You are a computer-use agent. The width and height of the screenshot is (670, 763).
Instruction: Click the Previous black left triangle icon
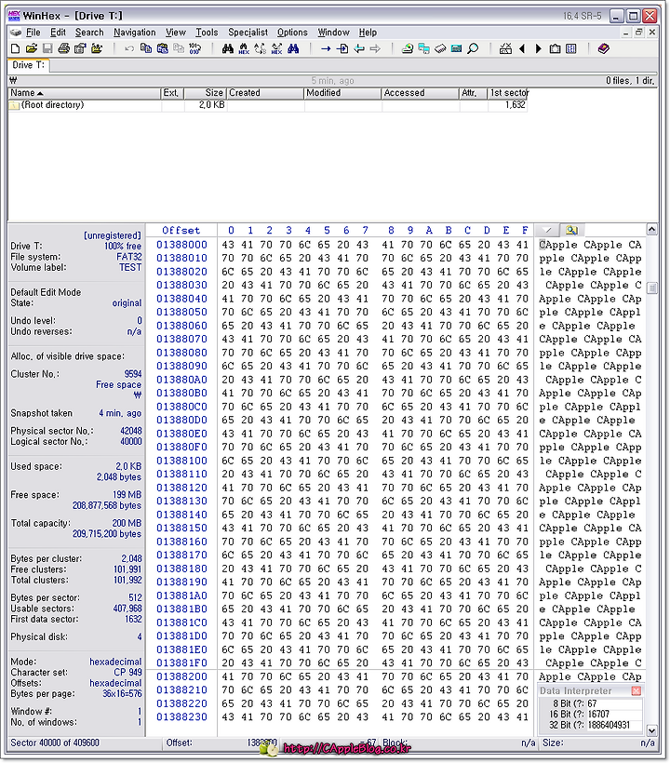tap(522, 48)
